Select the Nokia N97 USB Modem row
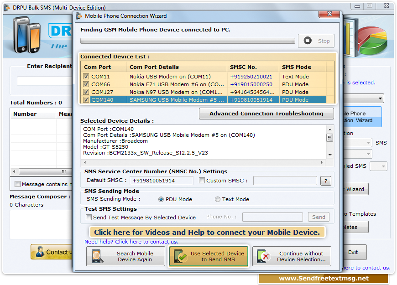397x285 pixels. (x=204, y=92)
